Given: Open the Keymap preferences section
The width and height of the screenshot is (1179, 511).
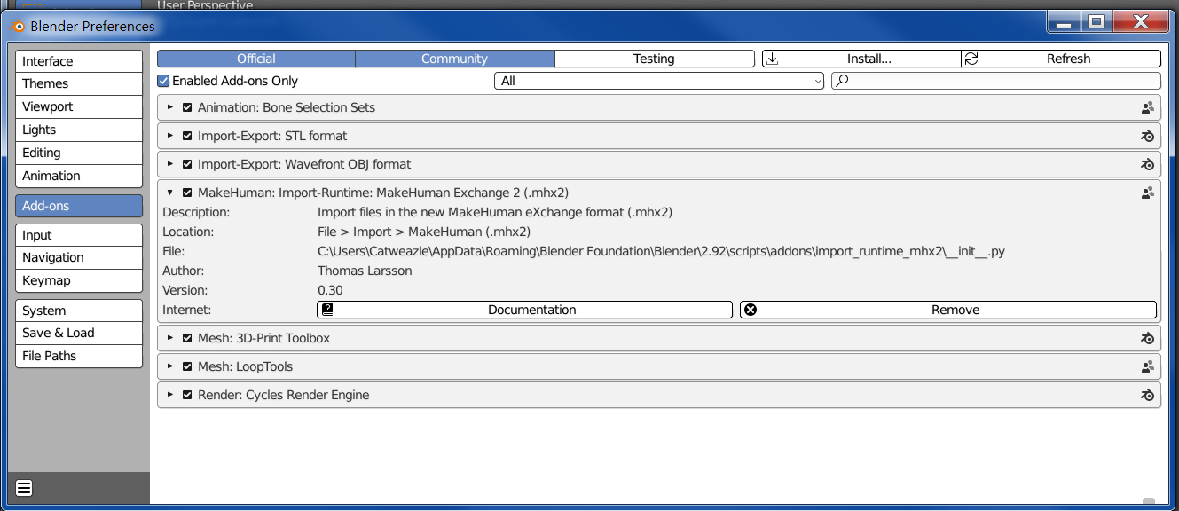Looking at the screenshot, I should 78,280.
